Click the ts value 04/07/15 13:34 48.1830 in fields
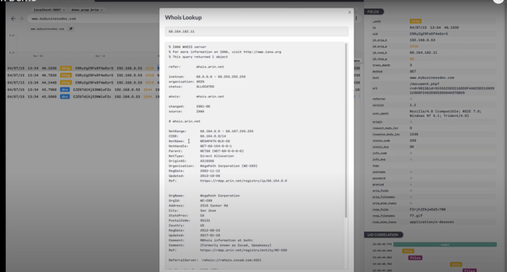Viewport: 507px width, 272px height. (x=434, y=28)
